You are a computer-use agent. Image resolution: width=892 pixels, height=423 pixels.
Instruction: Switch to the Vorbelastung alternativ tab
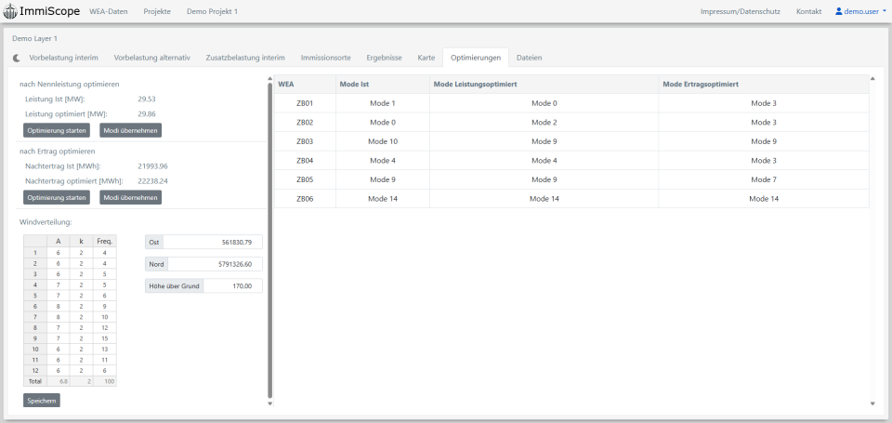tap(151, 58)
